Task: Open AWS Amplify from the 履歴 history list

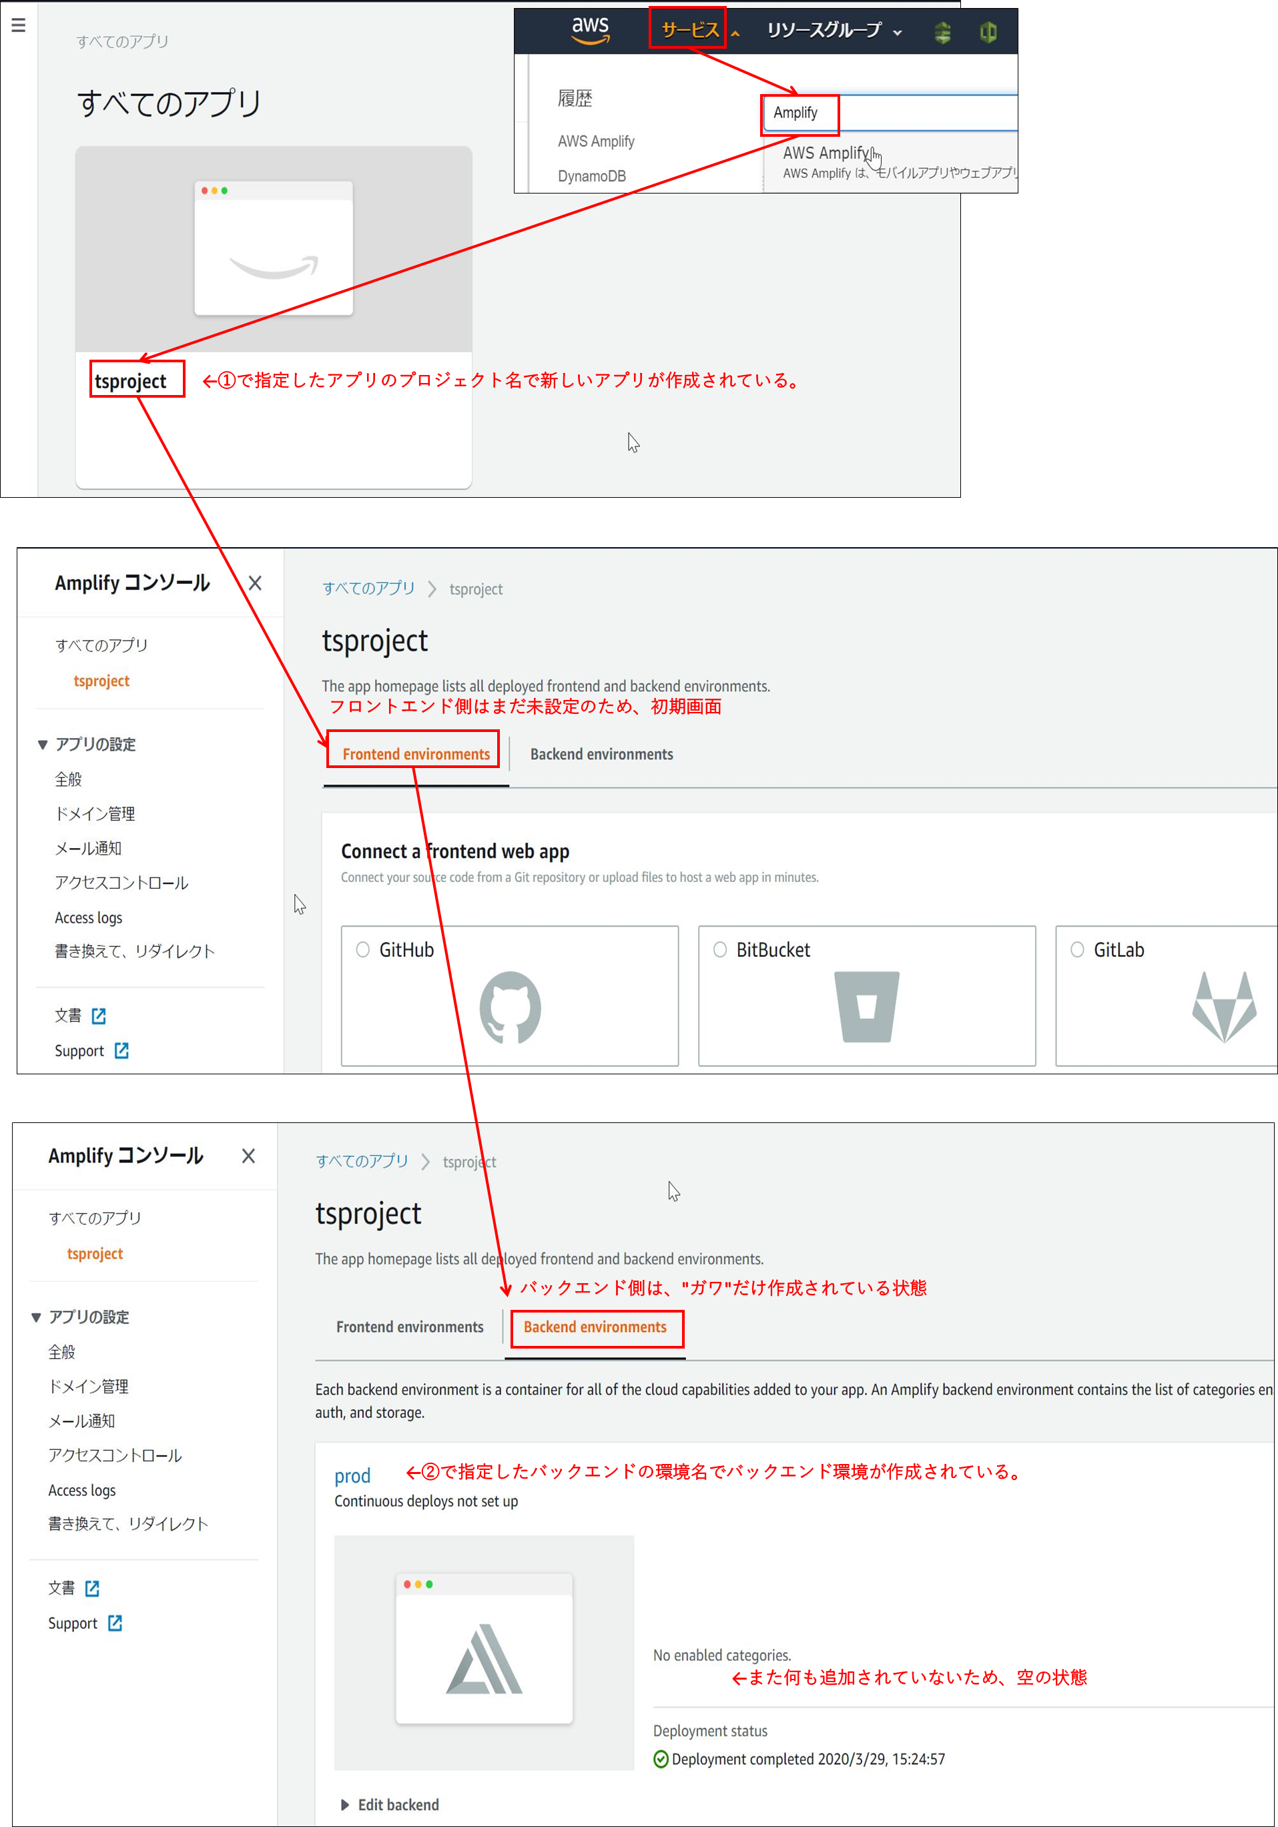Action: pyautogui.click(x=596, y=141)
